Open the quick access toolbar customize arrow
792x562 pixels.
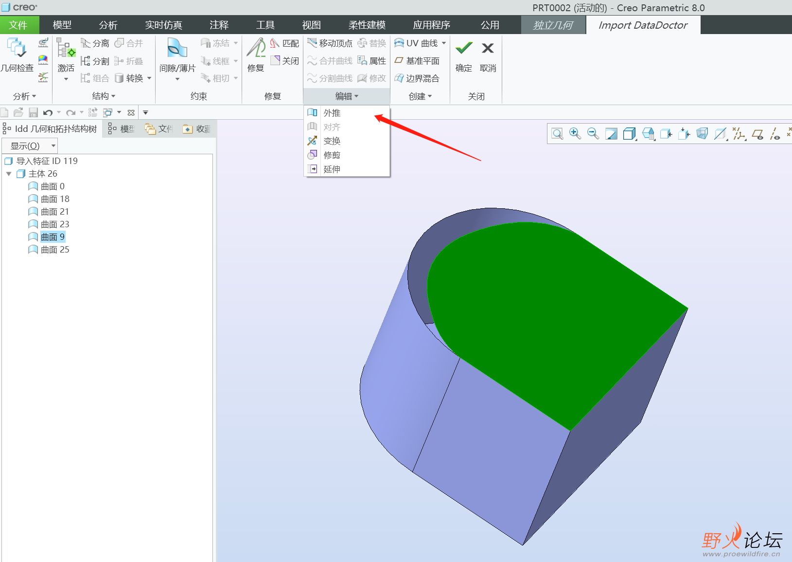tap(145, 113)
